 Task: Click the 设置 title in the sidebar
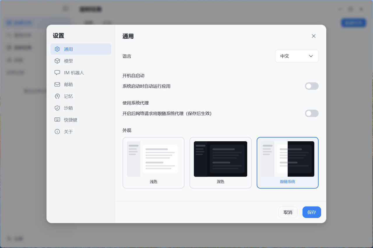tap(59, 36)
